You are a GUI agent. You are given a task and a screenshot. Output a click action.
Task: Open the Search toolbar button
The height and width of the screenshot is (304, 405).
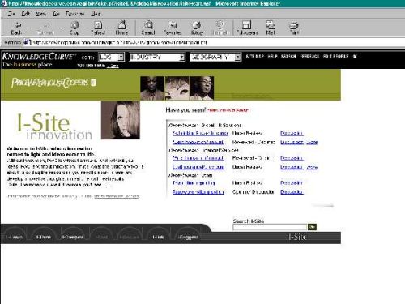click(x=148, y=28)
